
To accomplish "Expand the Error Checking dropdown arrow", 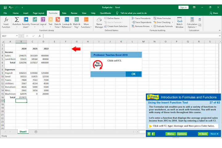I will (x=172, y=22).
